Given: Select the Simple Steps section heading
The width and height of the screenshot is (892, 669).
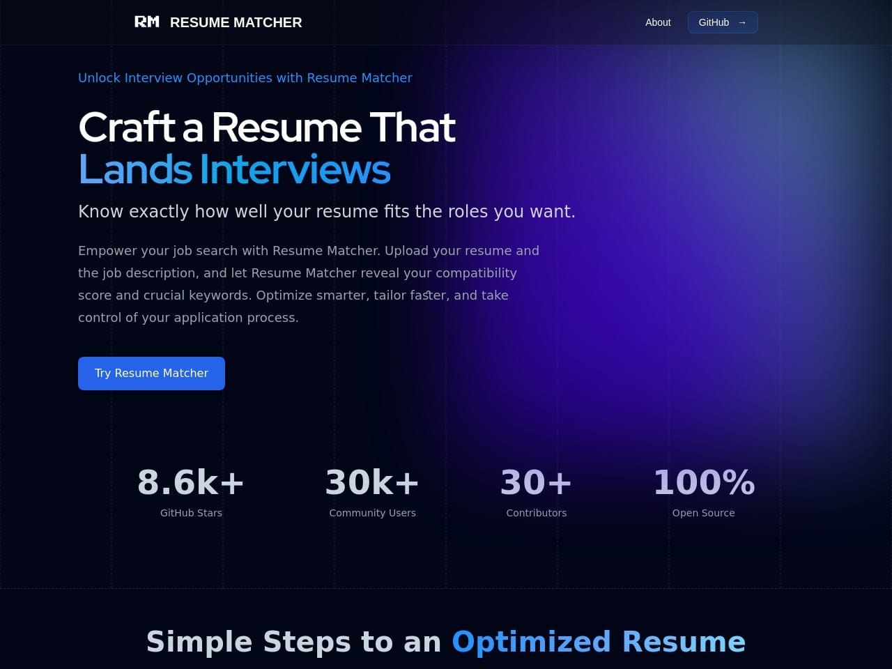Looking at the screenshot, I should [446, 641].
